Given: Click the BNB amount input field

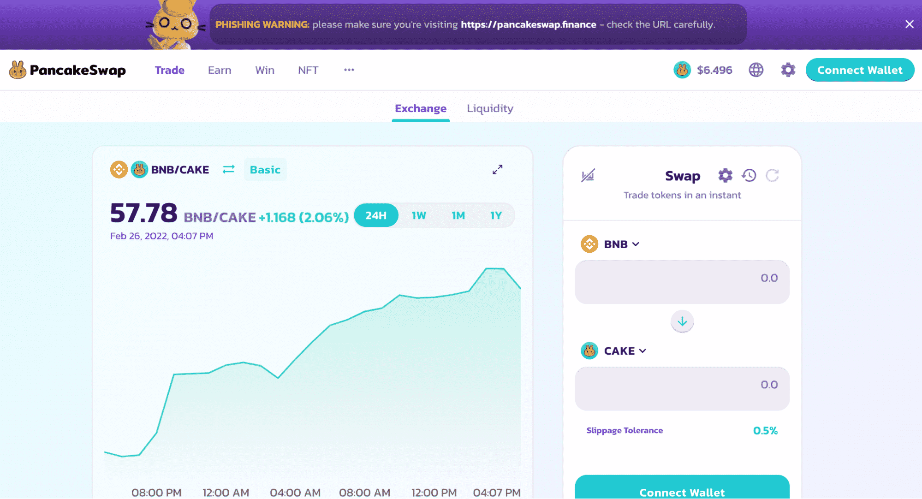Looking at the screenshot, I should (x=682, y=282).
